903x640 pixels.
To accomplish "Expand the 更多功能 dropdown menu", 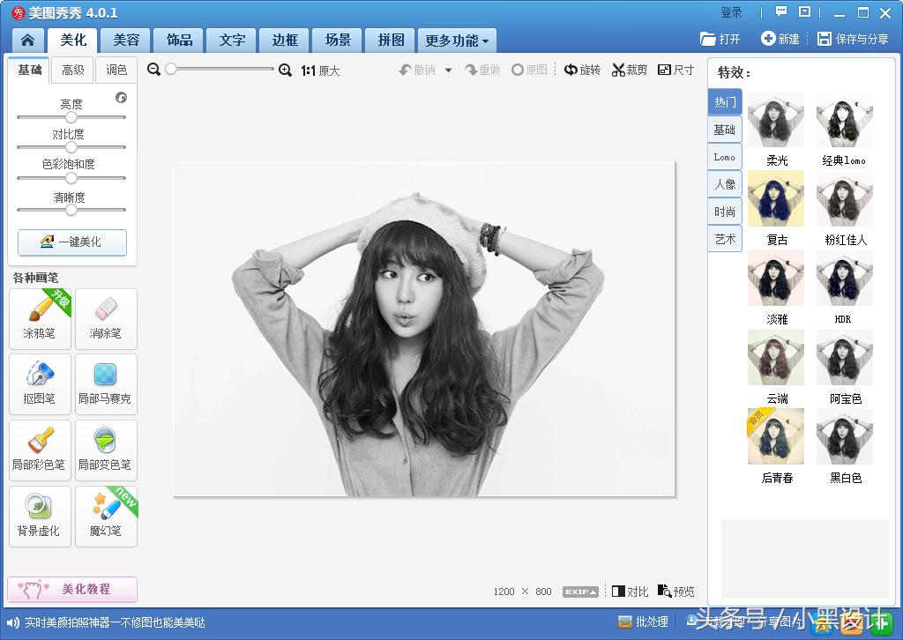I will coord(457,41).
